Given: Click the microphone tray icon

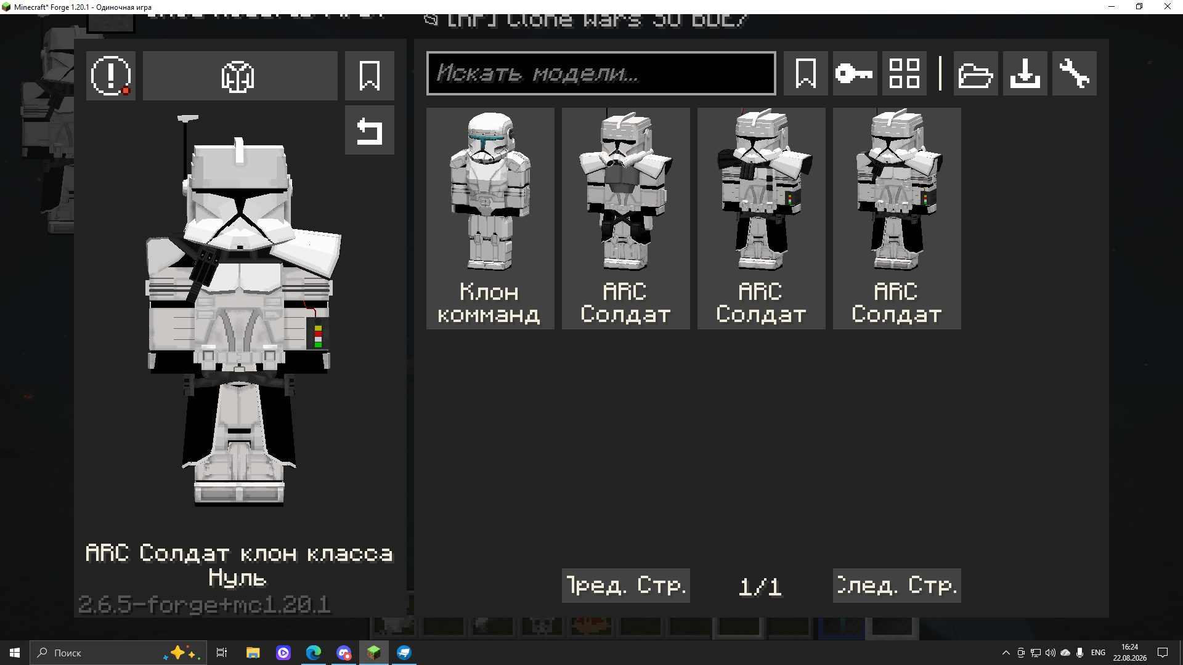Looking at the screenshot, I should 1080,653.
